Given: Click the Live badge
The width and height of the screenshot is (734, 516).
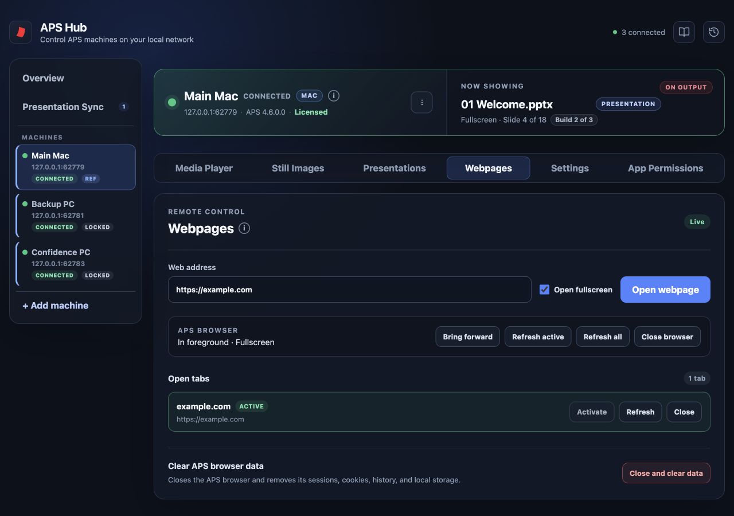Looking at the screenshot, I should (697, 222).
